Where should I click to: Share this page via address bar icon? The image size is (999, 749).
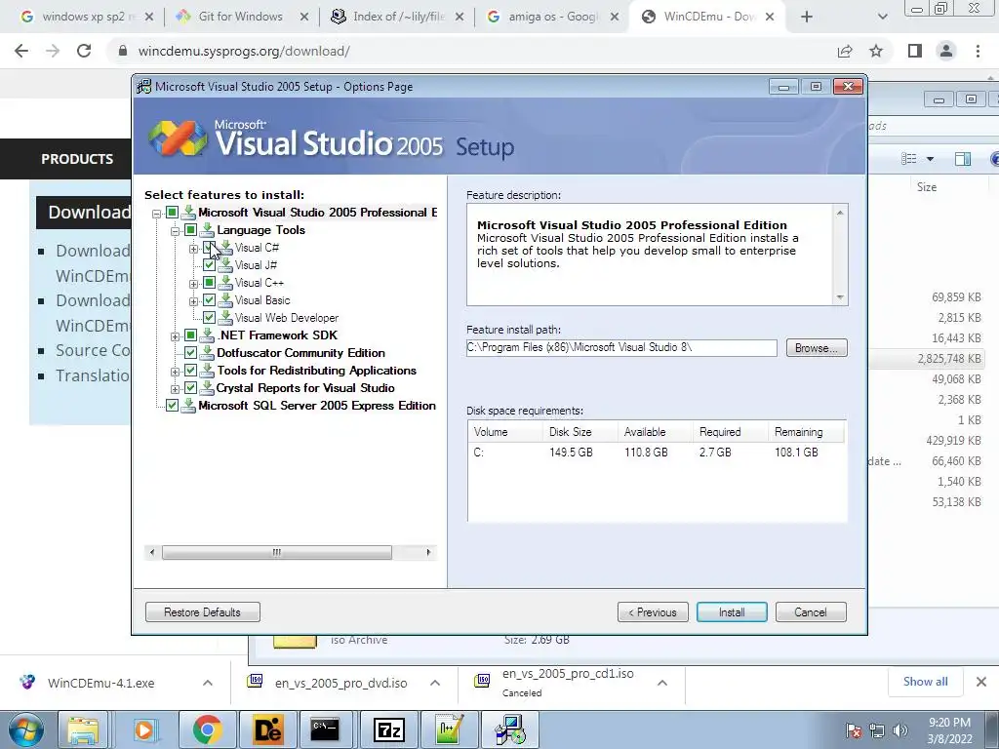[x=845, y=51]
